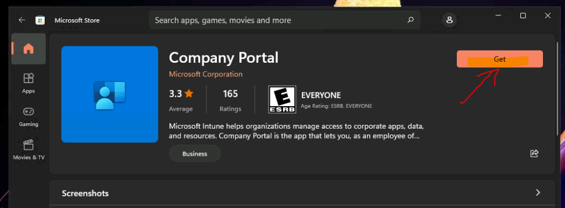Open the Microsoft Corporation publisher link

206,74
